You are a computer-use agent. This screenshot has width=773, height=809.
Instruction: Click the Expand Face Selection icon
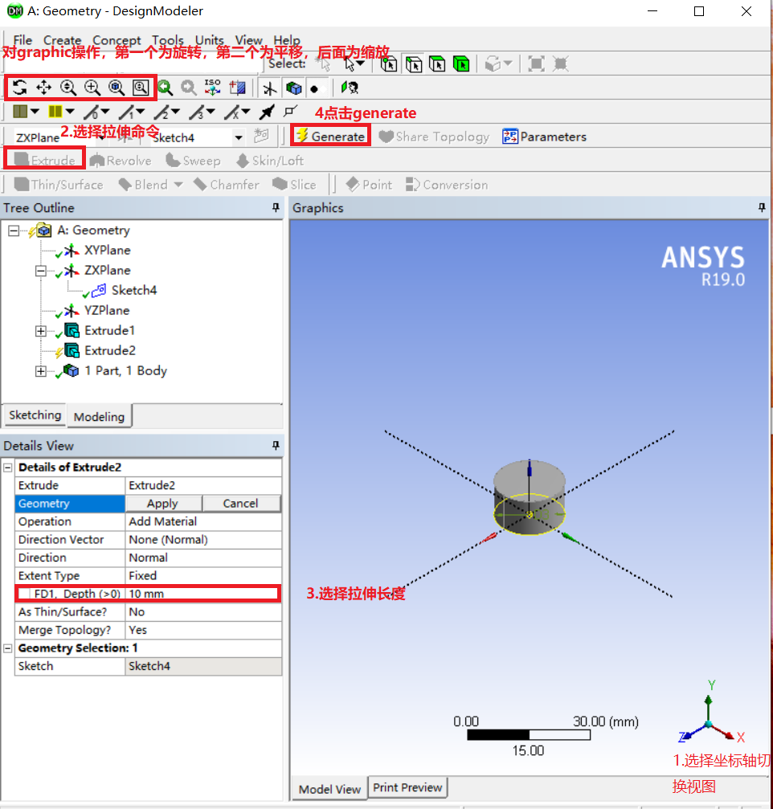536,64
